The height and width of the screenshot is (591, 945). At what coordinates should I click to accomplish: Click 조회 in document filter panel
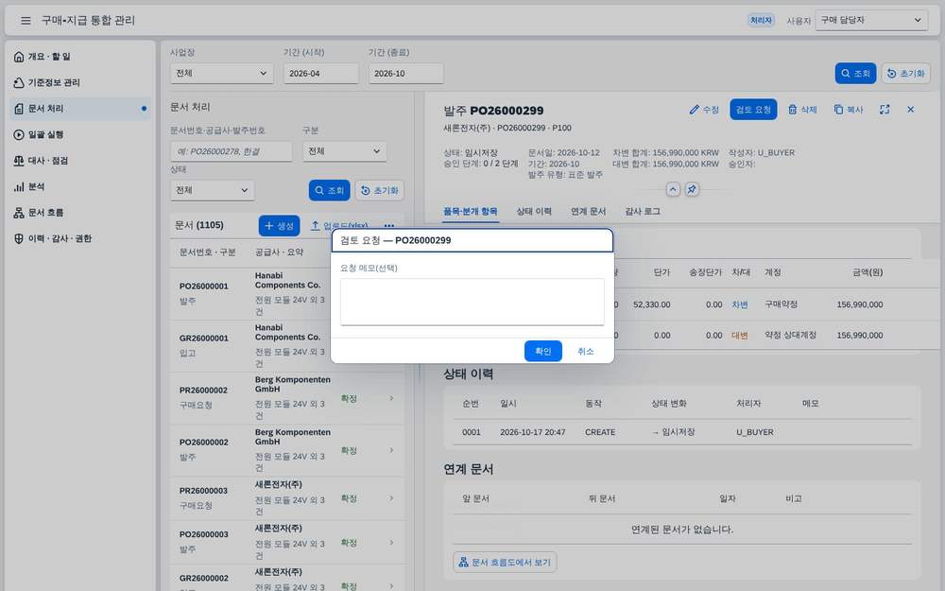tap(329, 190)
